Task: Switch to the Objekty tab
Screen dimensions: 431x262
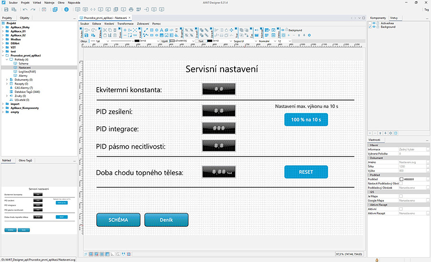Action: [24, 18]
